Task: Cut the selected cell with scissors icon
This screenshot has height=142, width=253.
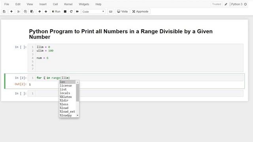Action: click(x=19, y=11)
